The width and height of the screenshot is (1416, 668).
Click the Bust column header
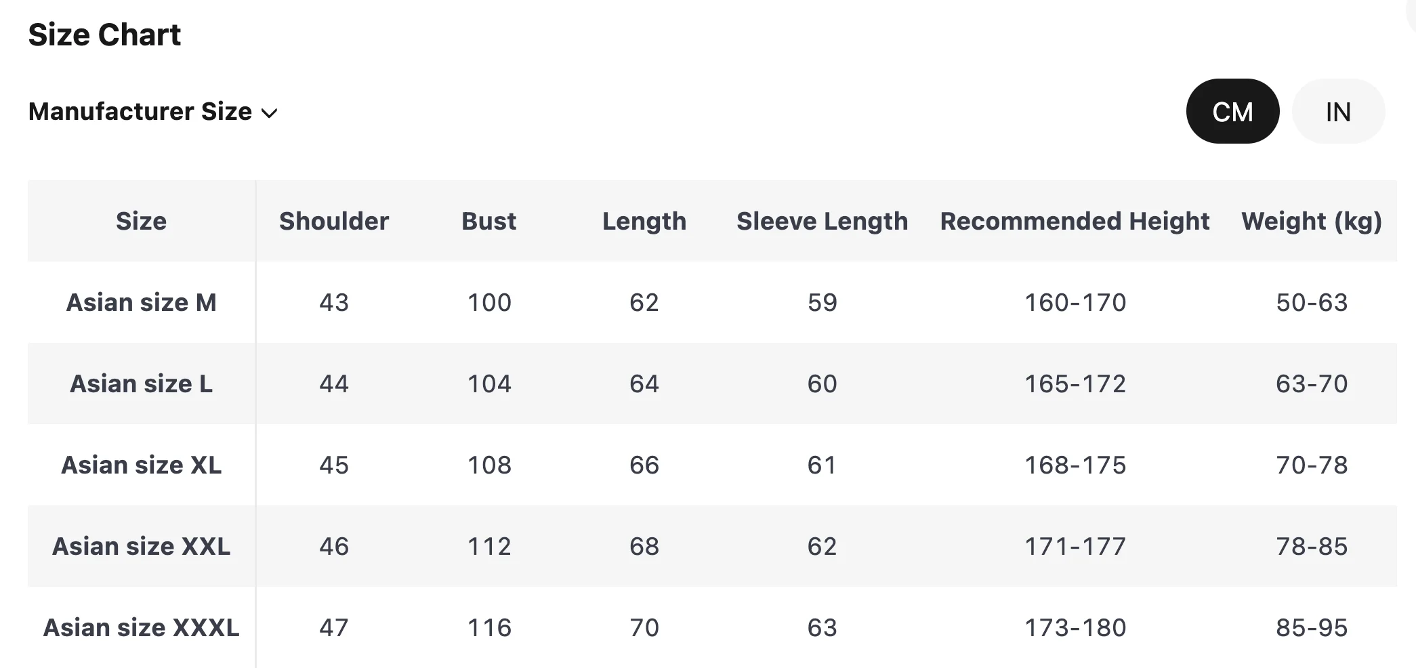coord(488,222)
